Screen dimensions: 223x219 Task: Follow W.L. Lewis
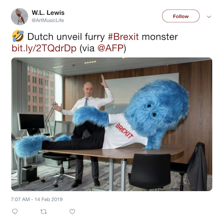coord(180,16)
